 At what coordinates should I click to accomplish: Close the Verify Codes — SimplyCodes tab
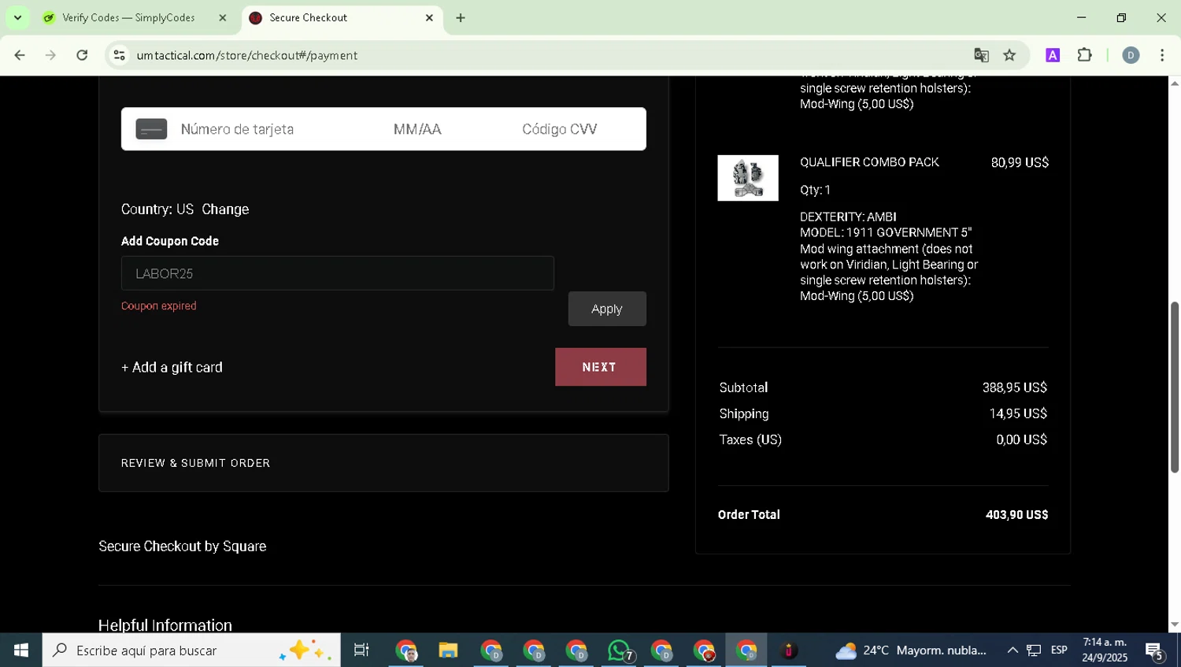(222, 17)
